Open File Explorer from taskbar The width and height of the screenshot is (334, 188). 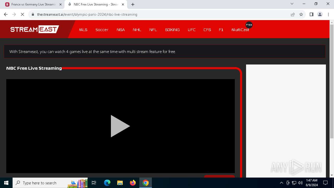tap(120, 183)
